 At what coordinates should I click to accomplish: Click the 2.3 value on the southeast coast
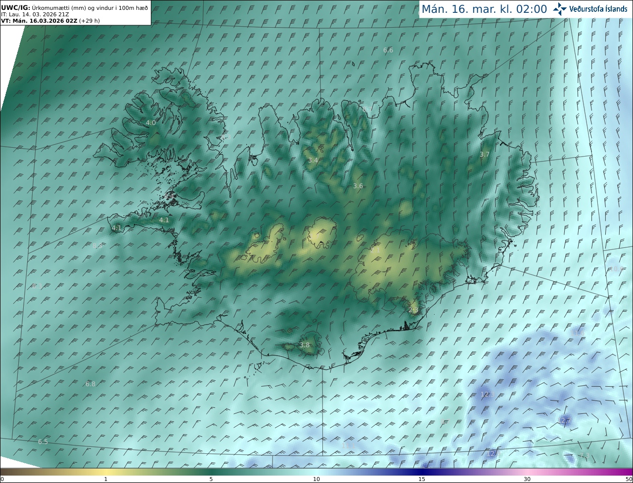point(413,310)
